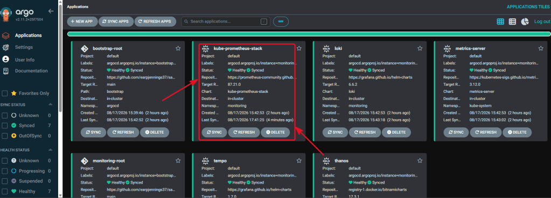
Task: Click the bootstrap-root git icon
Action: point(84,49)
